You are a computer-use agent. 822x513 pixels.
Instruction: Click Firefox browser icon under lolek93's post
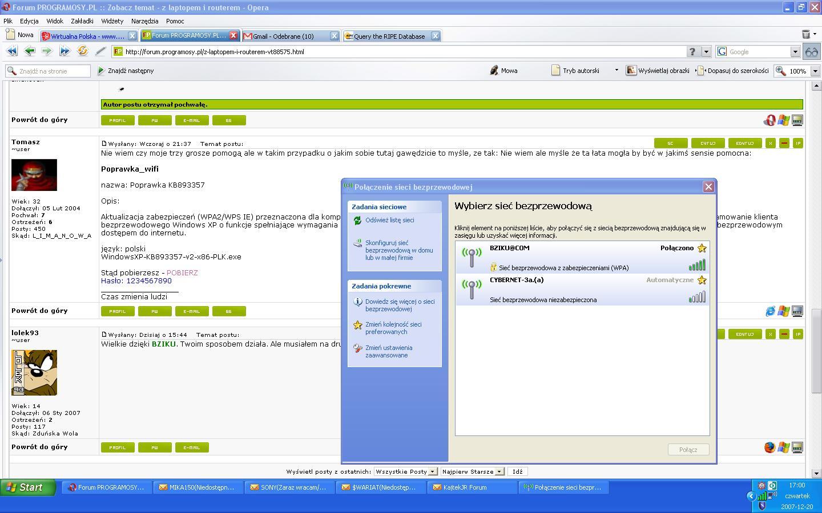coord(770,447)
